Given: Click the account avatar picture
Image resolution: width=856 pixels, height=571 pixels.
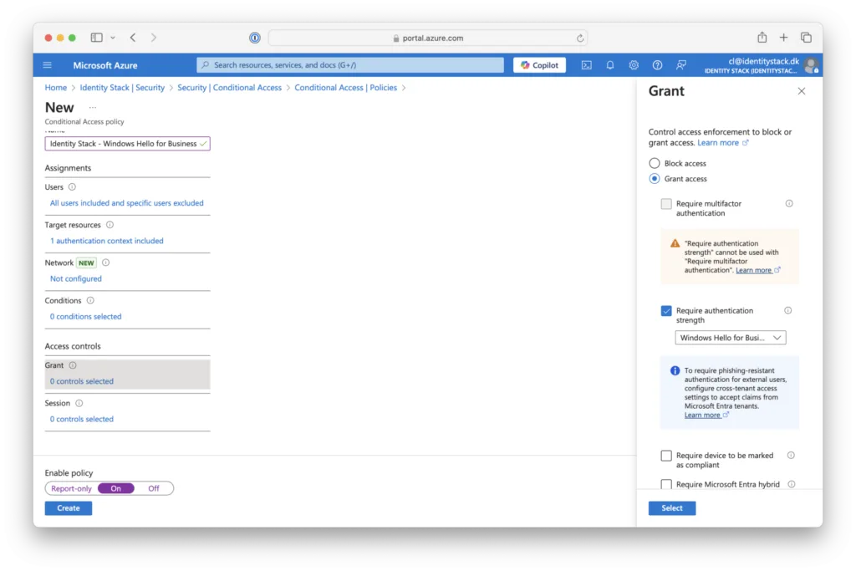Looking at the screenshot, I should coord(811,65).
